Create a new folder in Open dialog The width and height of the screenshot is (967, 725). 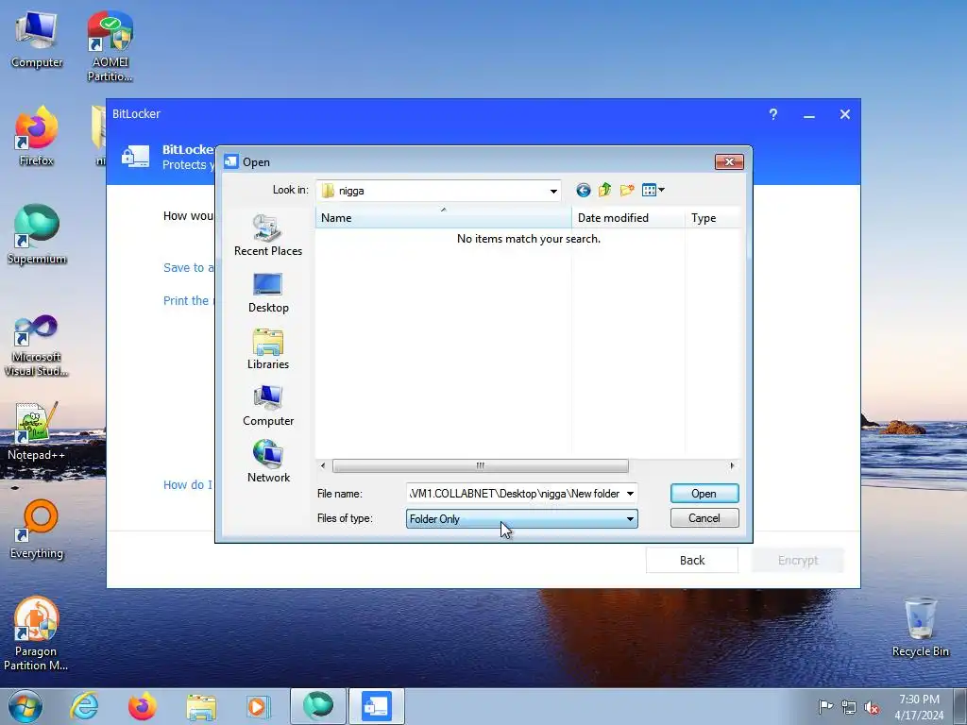(627, 191)
